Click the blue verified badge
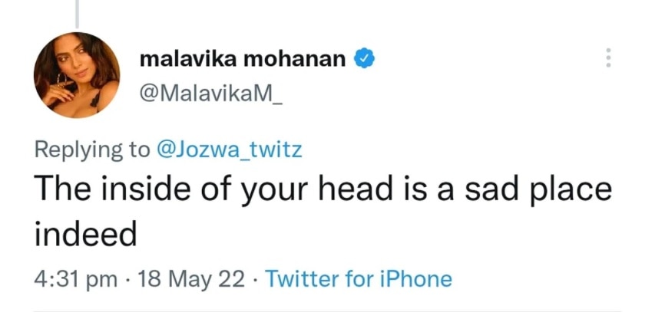665x319 pixels. pyautogui.click(x=364, y=59)
